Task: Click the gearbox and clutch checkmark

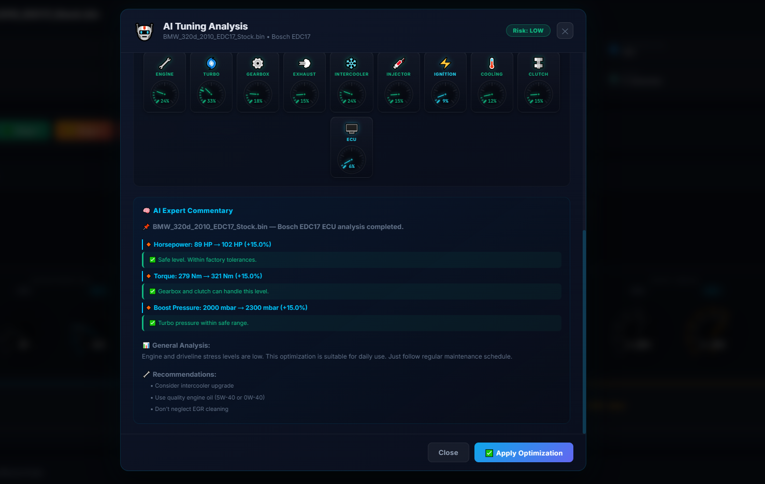Action: [152, 292]
